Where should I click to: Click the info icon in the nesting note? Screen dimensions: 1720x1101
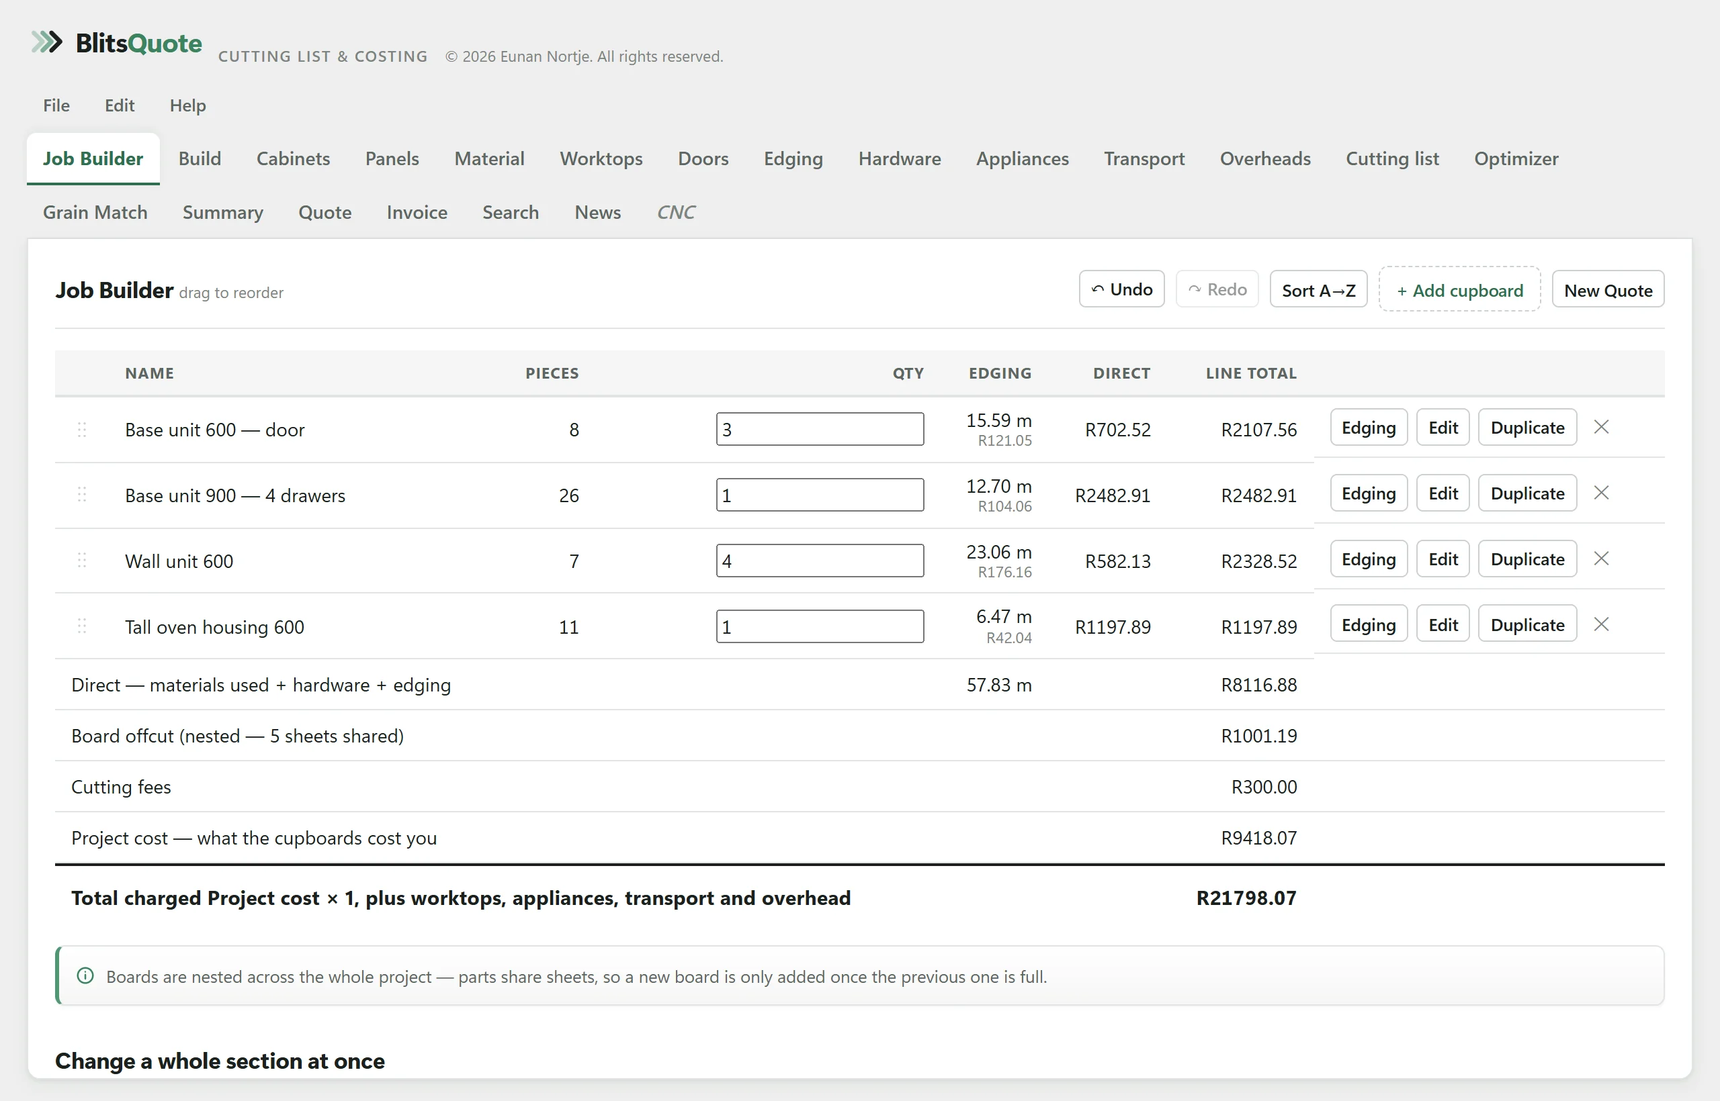(85, 976)
